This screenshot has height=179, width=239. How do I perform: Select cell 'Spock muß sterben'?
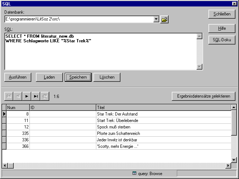[164, 127]
